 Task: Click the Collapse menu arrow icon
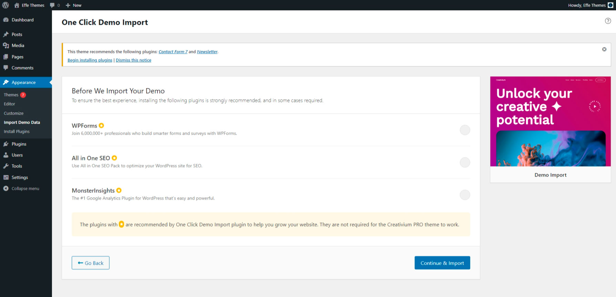(x=6, y=188)
